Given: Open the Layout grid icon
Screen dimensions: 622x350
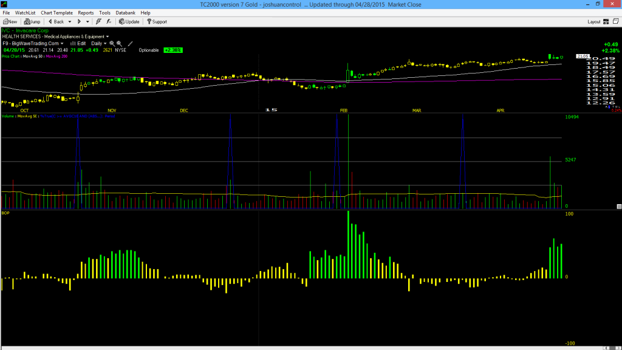Looking at the screenshot, I should (x=606, y=22).
